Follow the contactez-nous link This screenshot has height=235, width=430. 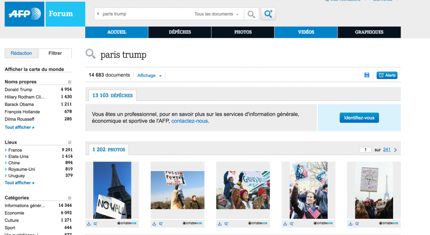point(189,121)
